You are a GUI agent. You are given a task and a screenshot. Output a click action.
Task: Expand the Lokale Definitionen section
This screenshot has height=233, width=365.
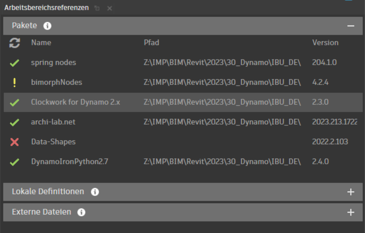click(x=351, y=192)
